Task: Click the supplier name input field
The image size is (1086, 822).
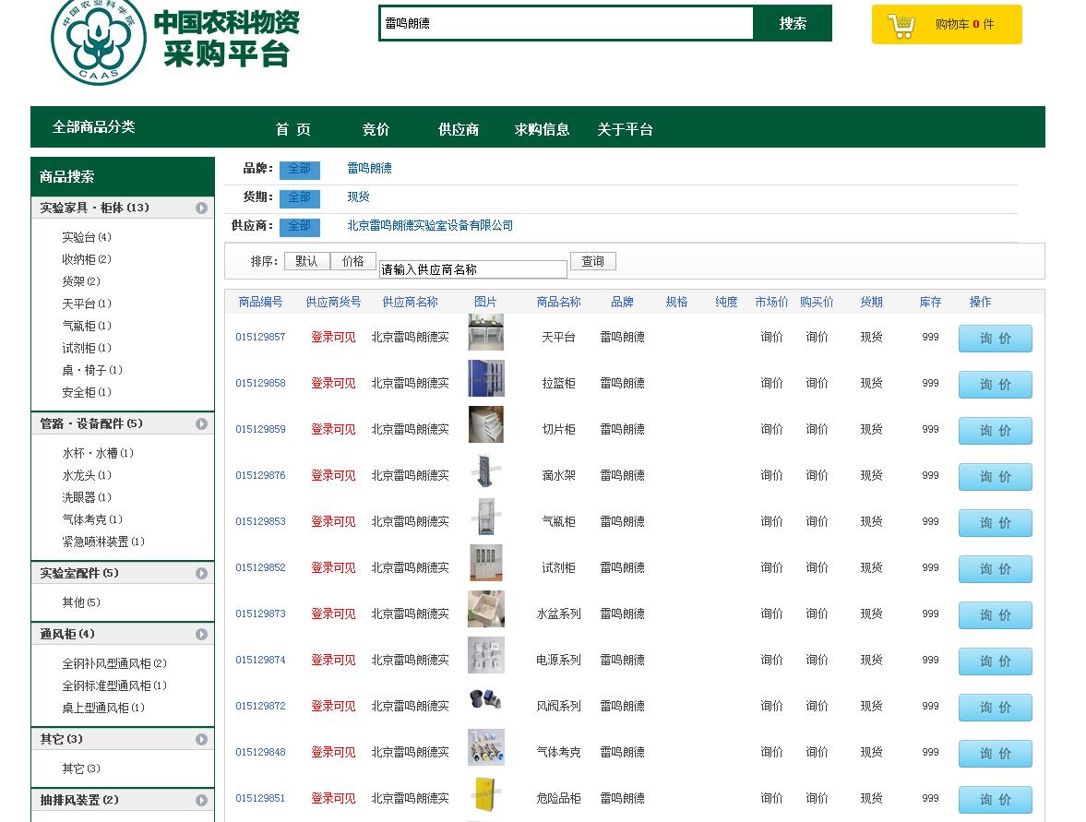Action: [x=473, y=269]
